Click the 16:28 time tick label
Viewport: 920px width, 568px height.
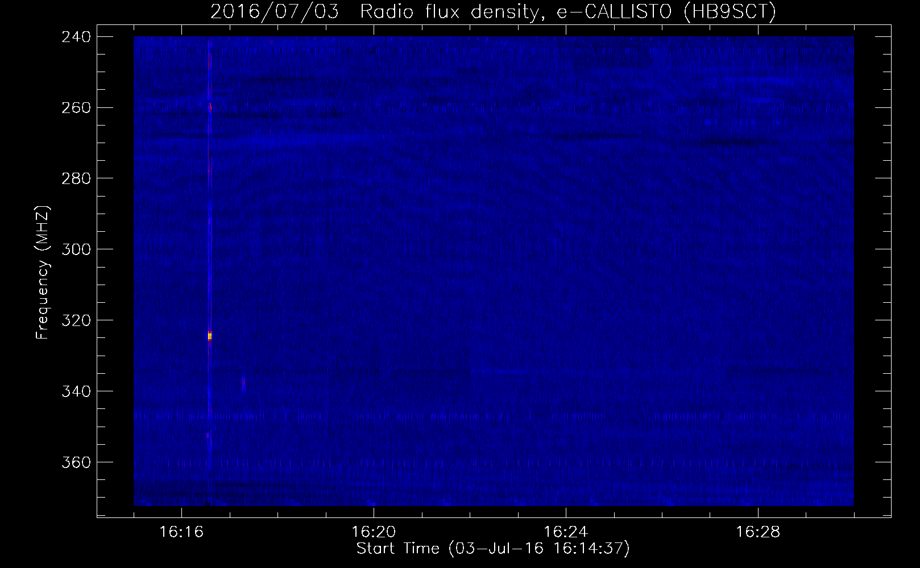point(759,532)
